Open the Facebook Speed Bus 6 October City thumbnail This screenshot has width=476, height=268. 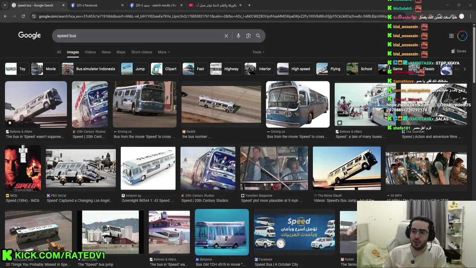(x=294, y=232)
